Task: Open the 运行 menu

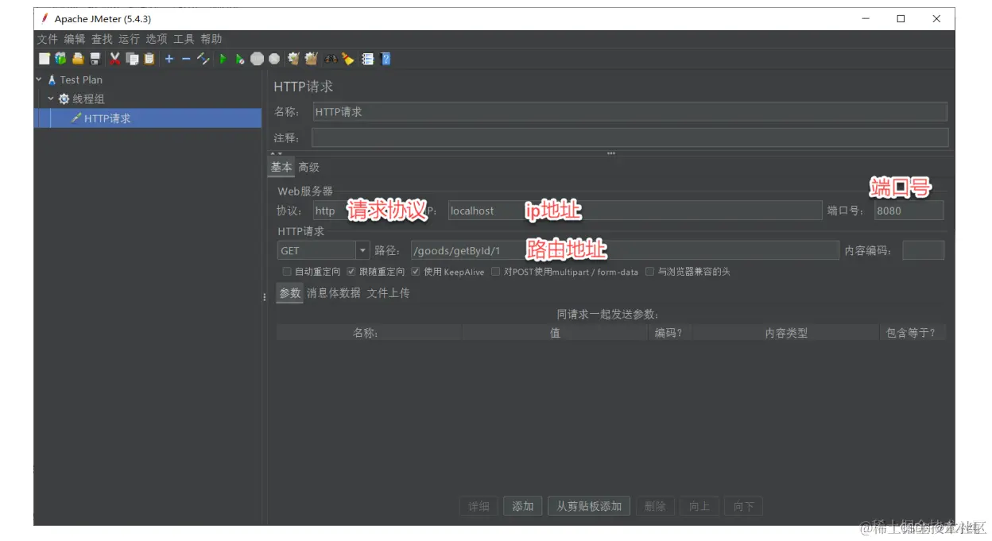Action: click(129, 39)
